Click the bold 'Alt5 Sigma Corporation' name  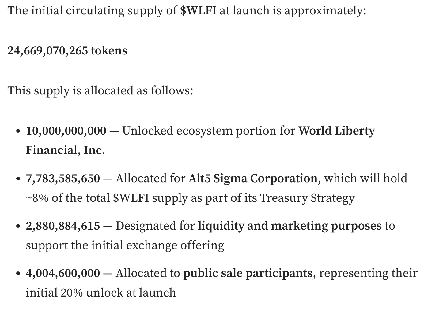pos(253,178)
